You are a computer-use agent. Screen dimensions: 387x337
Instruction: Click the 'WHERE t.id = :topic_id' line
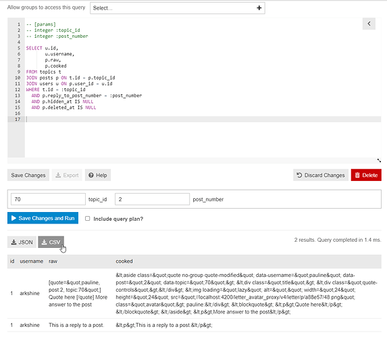56,90
